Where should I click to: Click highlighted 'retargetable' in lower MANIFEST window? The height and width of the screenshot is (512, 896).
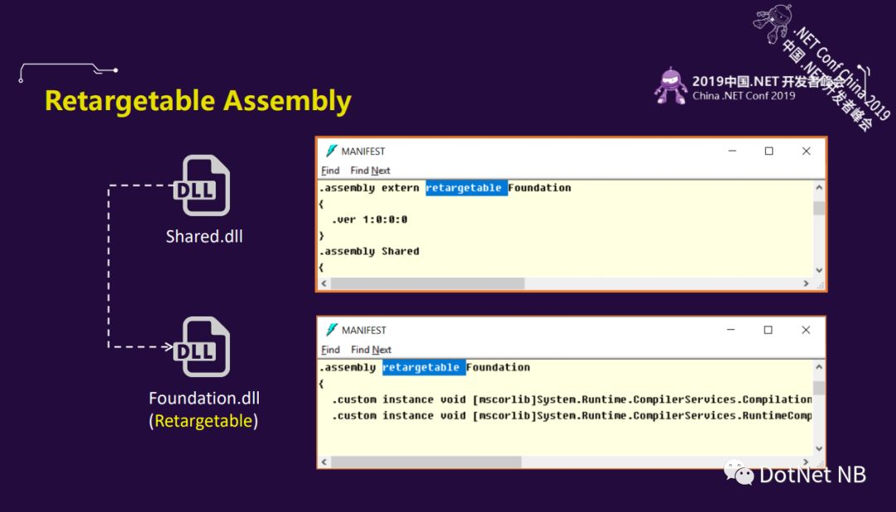[423, 367]
